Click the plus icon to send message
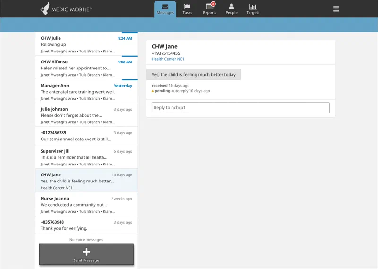 [x=86, y=252]
